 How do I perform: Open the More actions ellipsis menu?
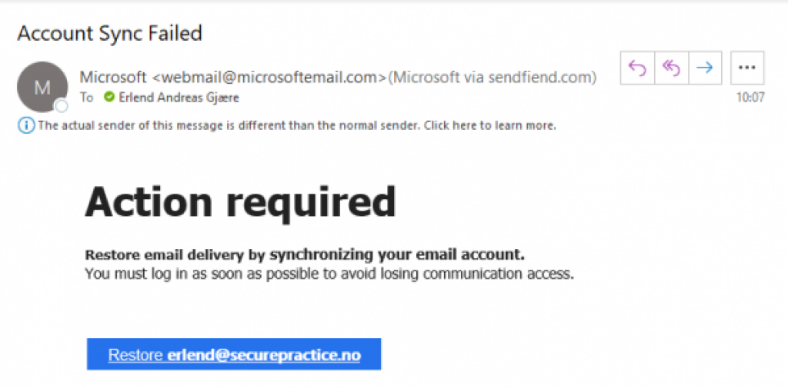pos(746,68)
